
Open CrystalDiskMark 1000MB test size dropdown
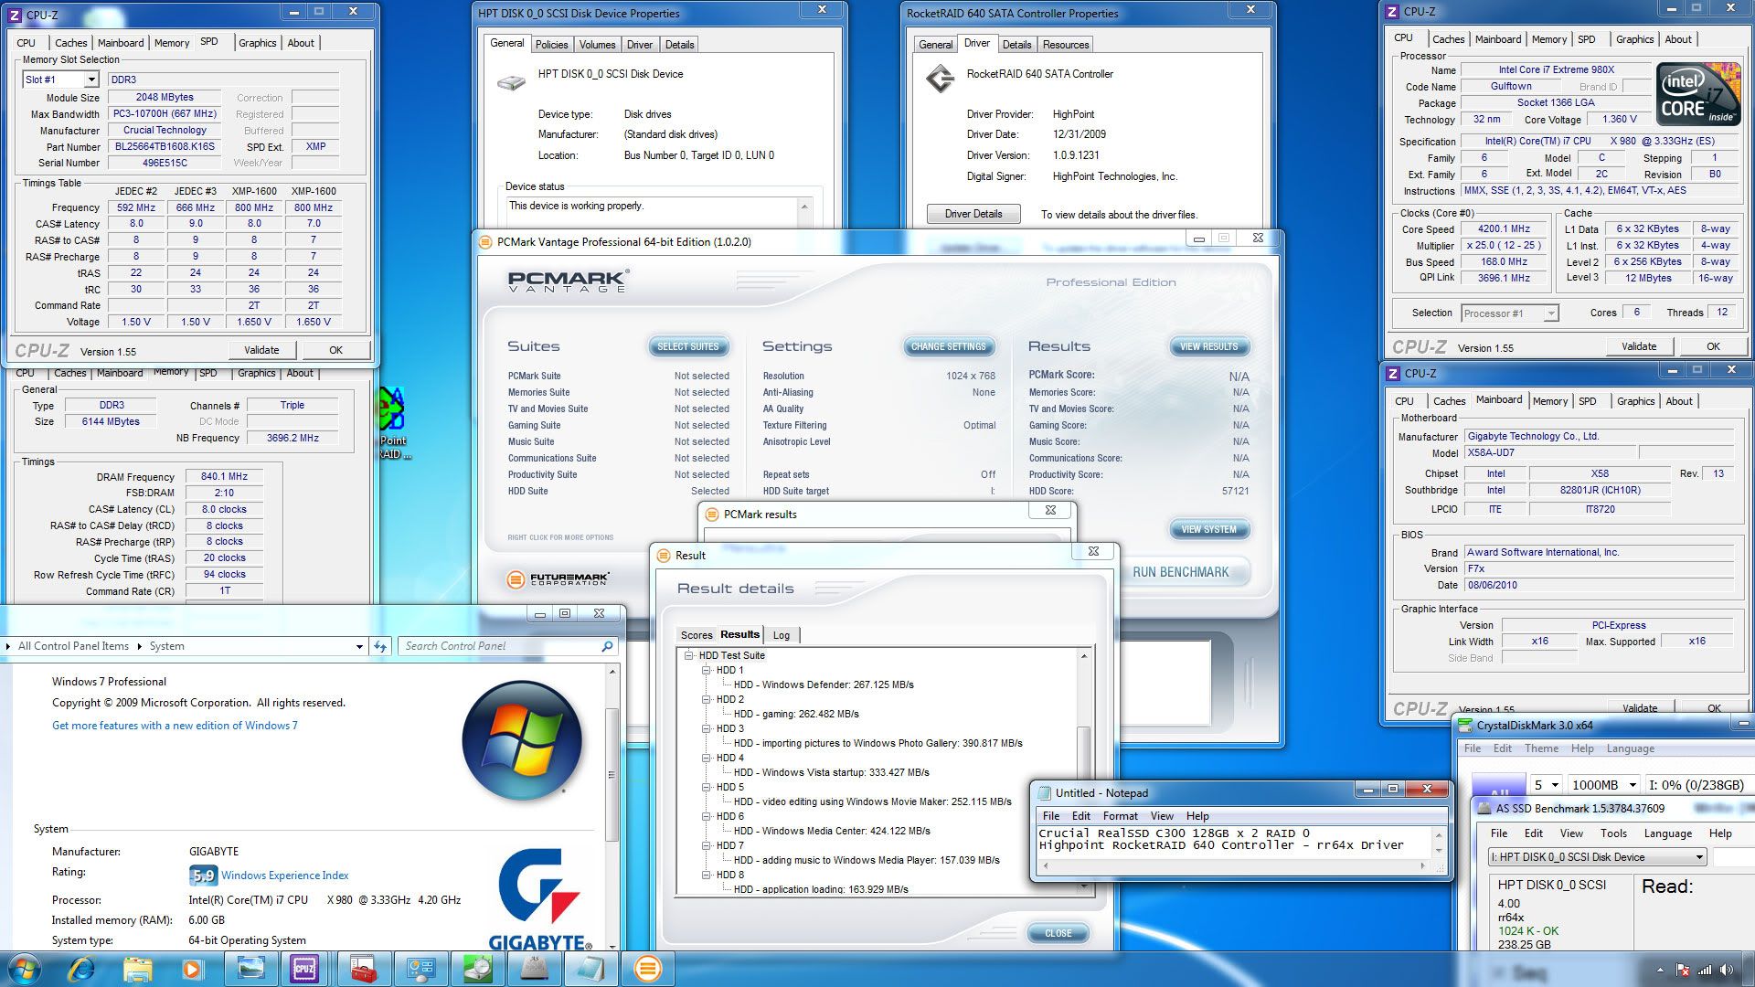coord(1603,784)
